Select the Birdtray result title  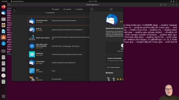pyautogui.click(x=39, y=29)
